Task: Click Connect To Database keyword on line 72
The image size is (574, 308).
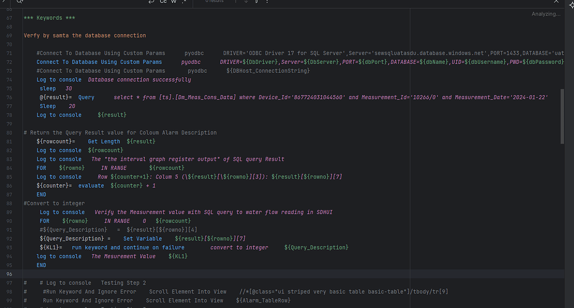Action: [x=99, y=62]
